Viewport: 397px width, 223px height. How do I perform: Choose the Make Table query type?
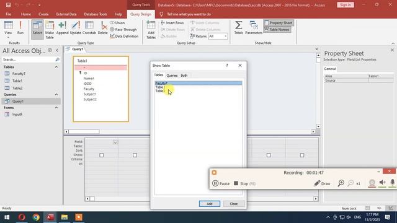(x=50, y=30)
